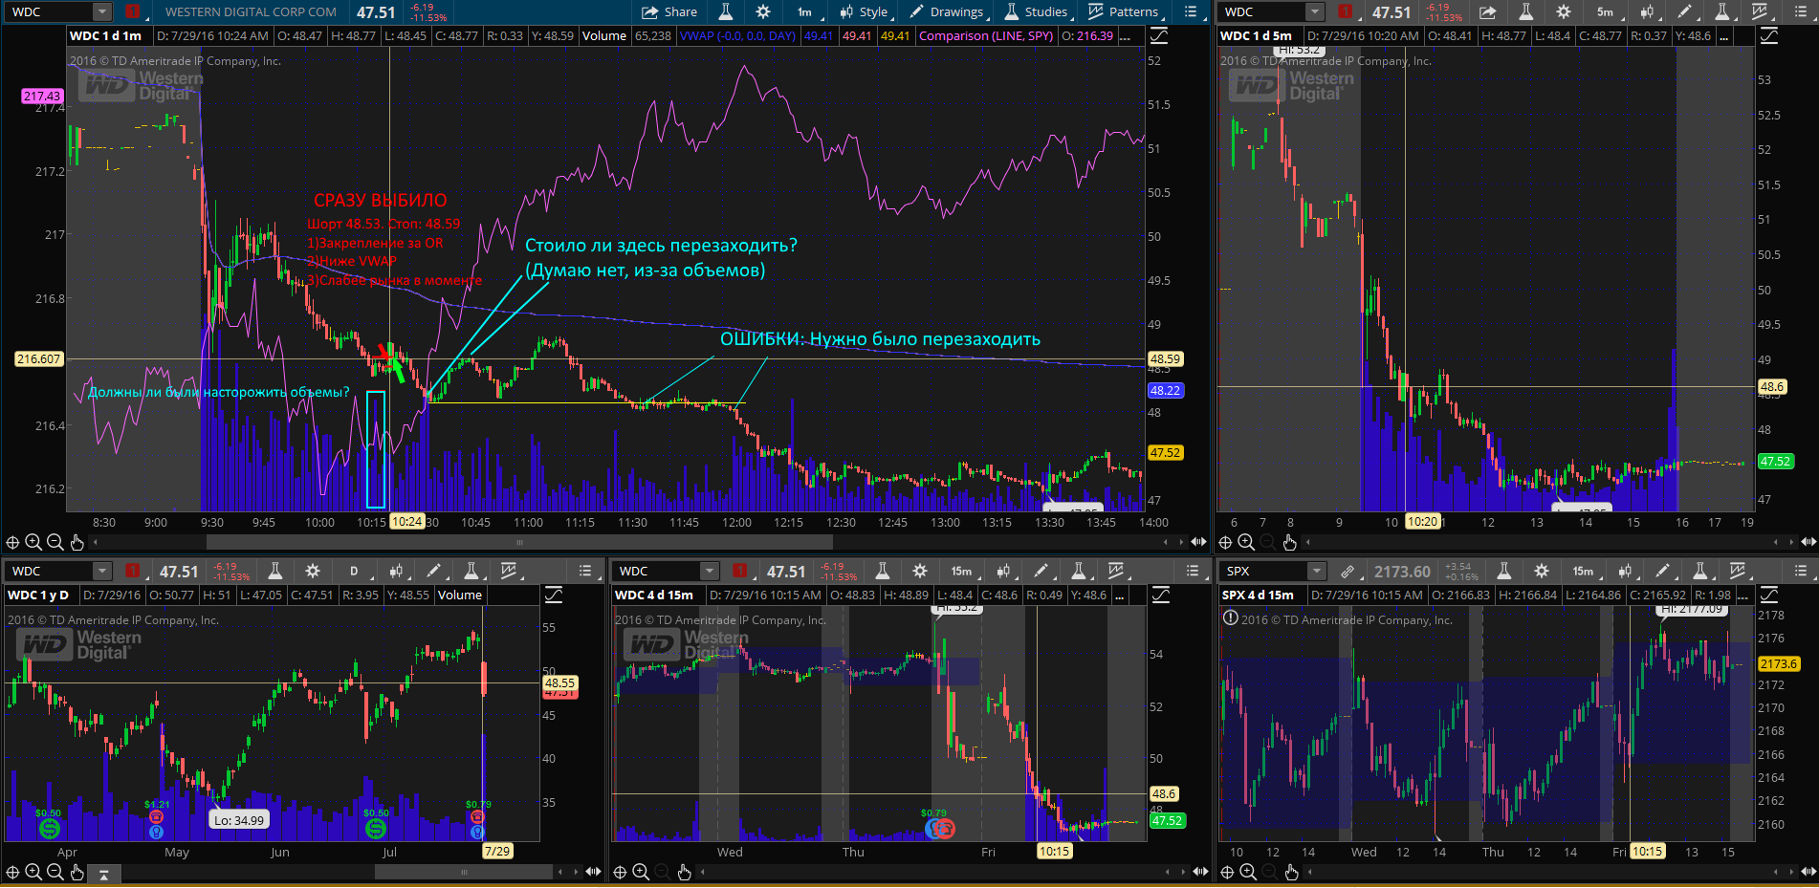Zoom in on the WDC 1m chart
The image size is (1819, 888).
click(x=33, y=542)
